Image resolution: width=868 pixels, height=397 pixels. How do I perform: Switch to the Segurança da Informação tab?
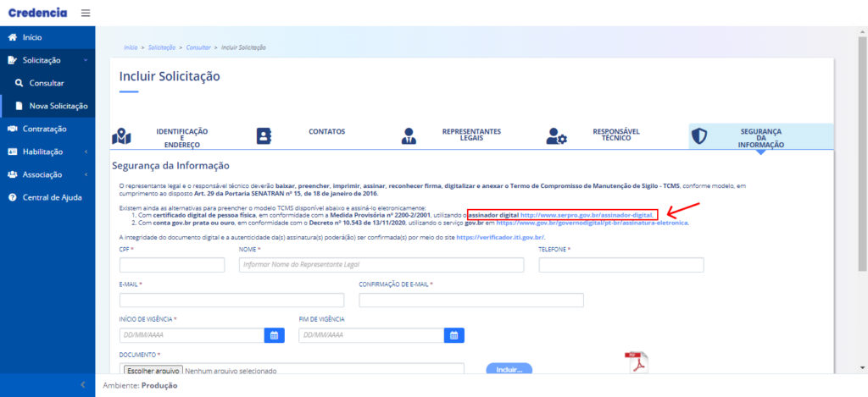tap(760, 136)
